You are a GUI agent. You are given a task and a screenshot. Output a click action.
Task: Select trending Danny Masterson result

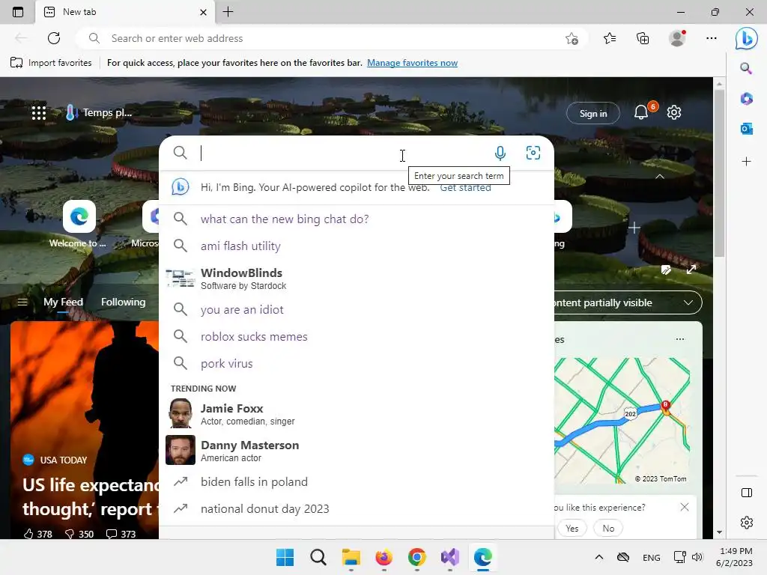[x=357, y=450]
